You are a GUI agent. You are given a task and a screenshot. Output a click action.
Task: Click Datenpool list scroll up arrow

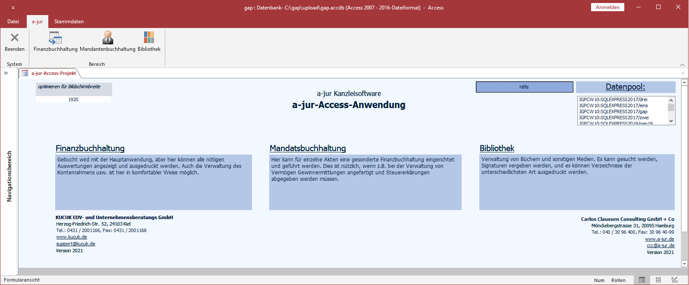click(671, 100)
